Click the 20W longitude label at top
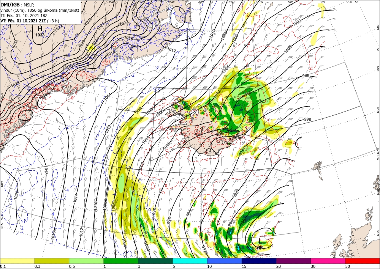This screenshot has height=269, width=380. (x=200, y=2)
